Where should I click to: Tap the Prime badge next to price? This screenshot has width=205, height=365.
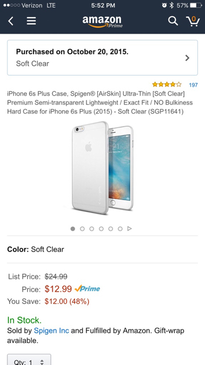point(87,289)
